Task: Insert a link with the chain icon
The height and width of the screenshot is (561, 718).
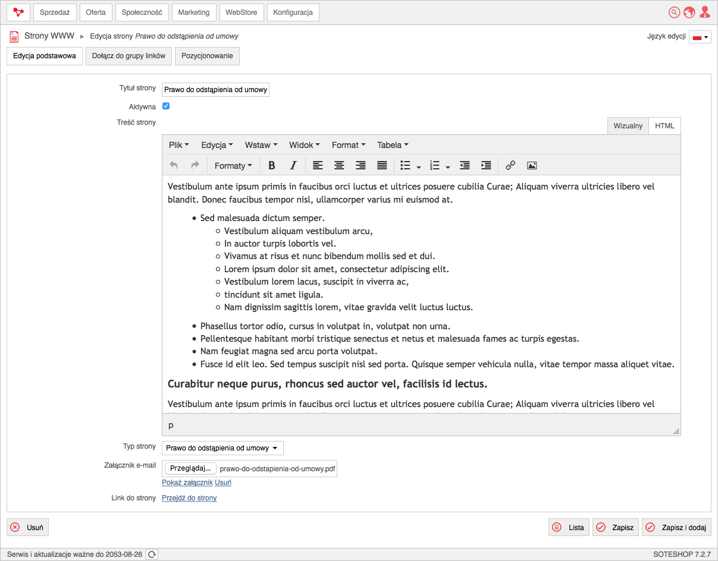Action: (x=510, y=165)
